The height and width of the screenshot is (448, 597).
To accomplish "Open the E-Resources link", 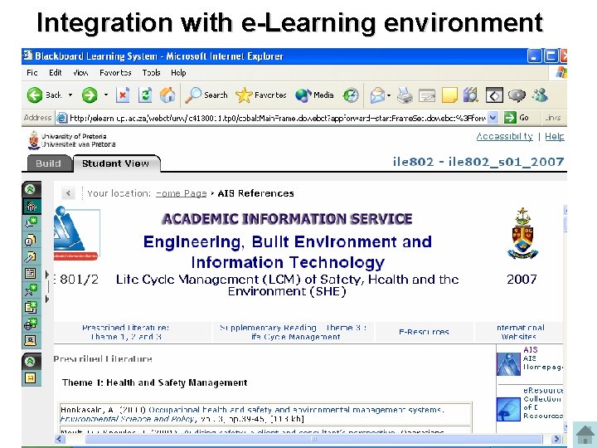I will click(x=424, y=332).
